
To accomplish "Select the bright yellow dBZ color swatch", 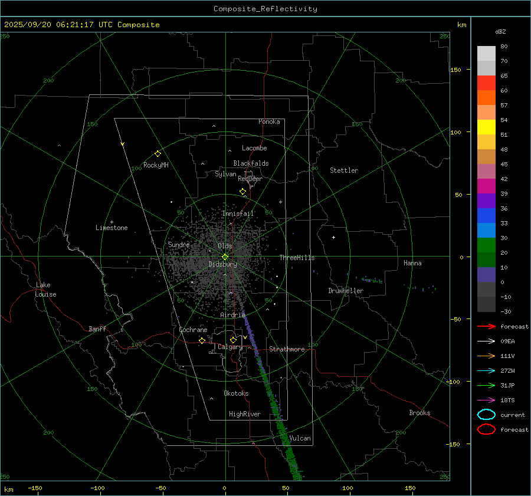I will pos(486,127).
